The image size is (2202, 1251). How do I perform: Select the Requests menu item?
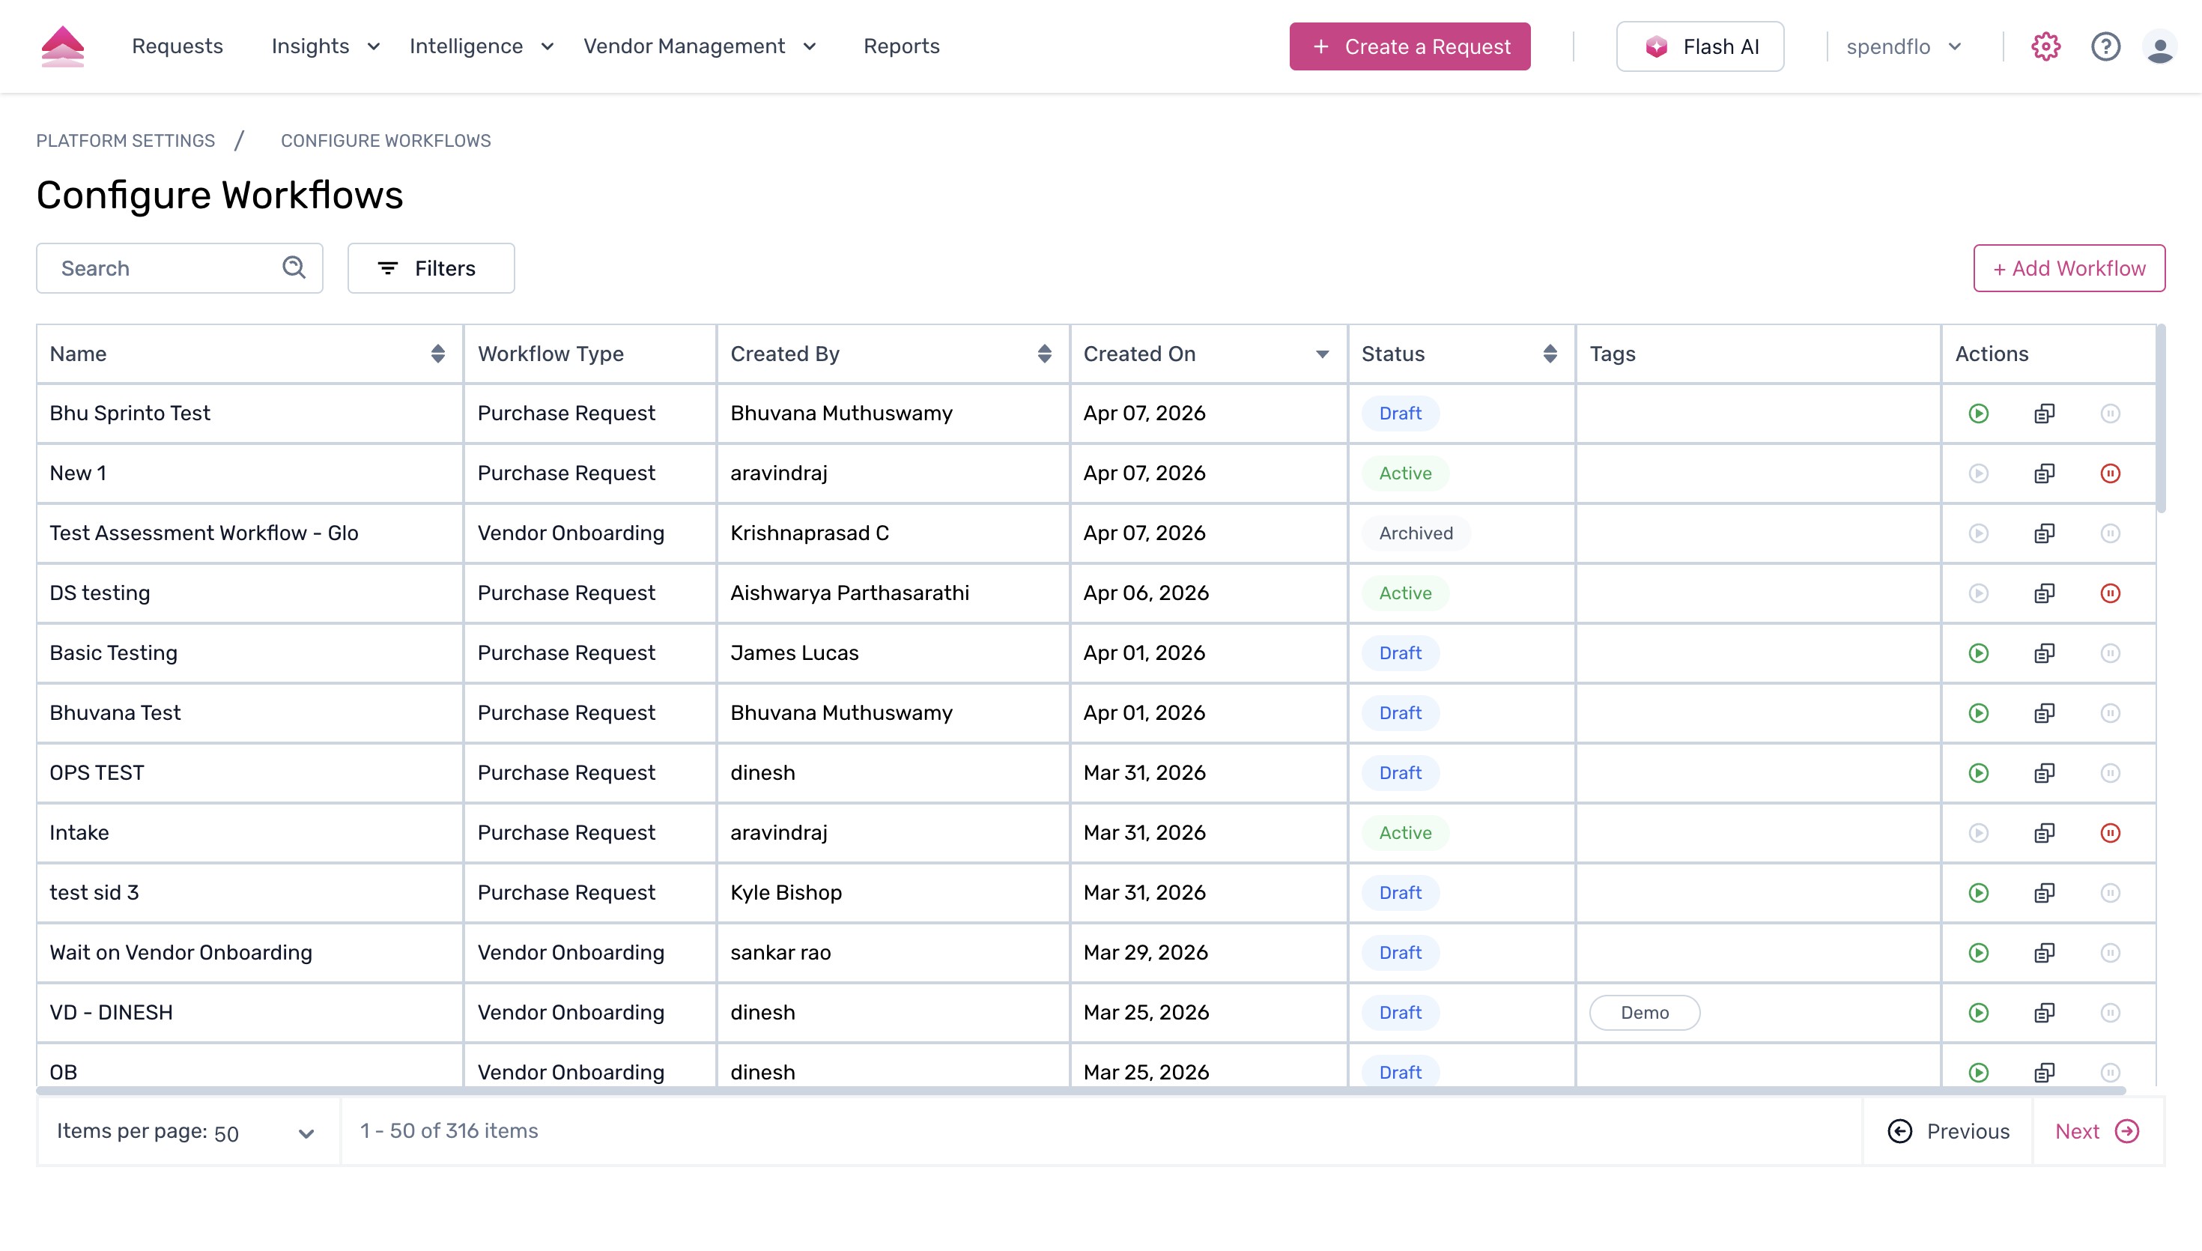(x=177, y=46)
